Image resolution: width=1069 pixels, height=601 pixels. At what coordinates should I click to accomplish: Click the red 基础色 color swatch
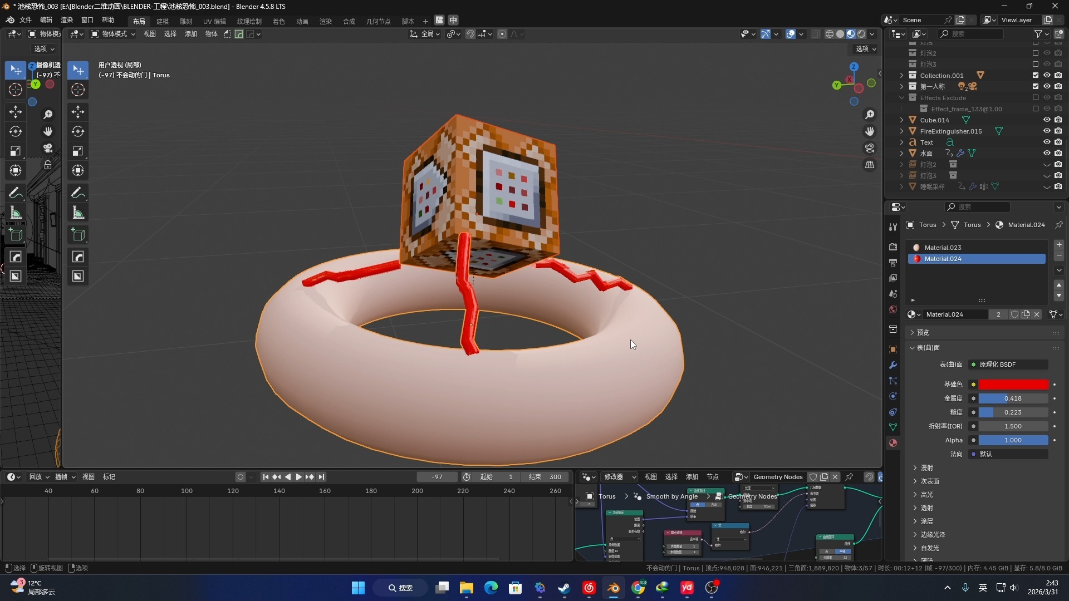click(1013, 385)
